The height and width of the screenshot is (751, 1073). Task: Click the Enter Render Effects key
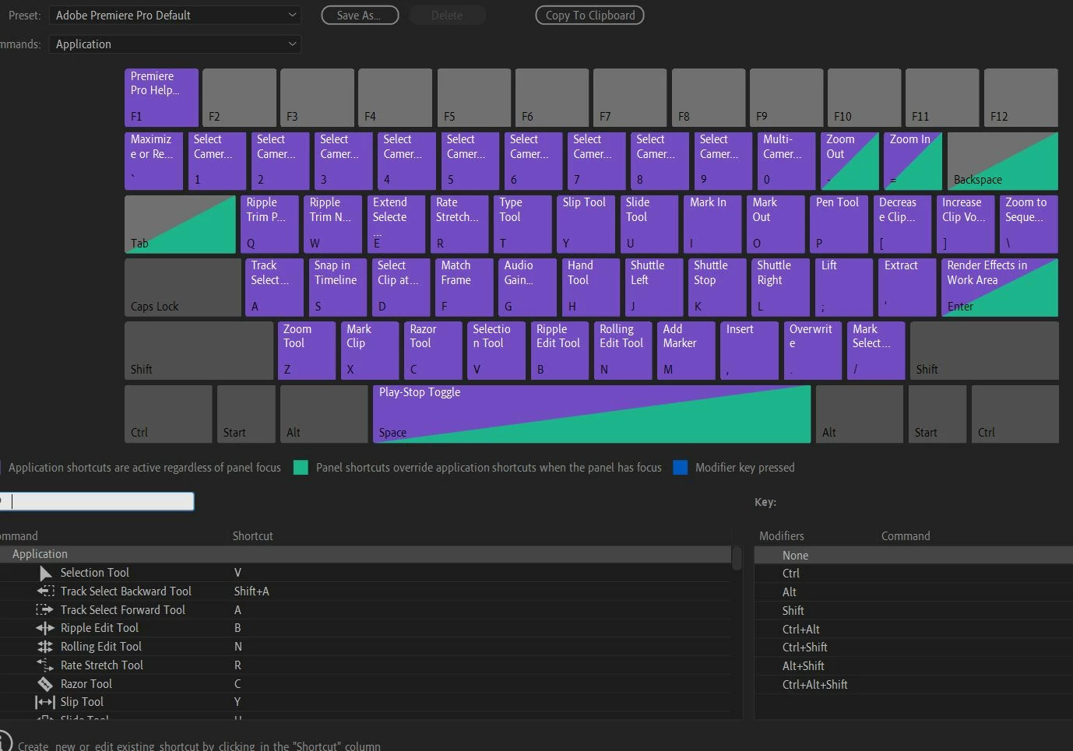(999, 287)
